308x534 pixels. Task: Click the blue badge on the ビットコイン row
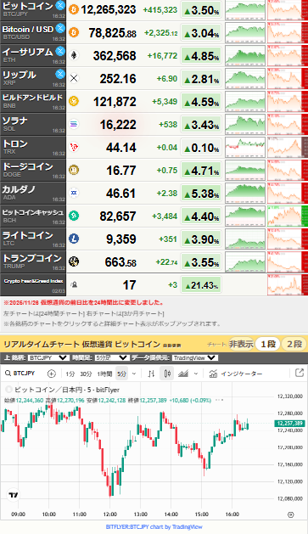pyautogui.click(x=60, y=5)
